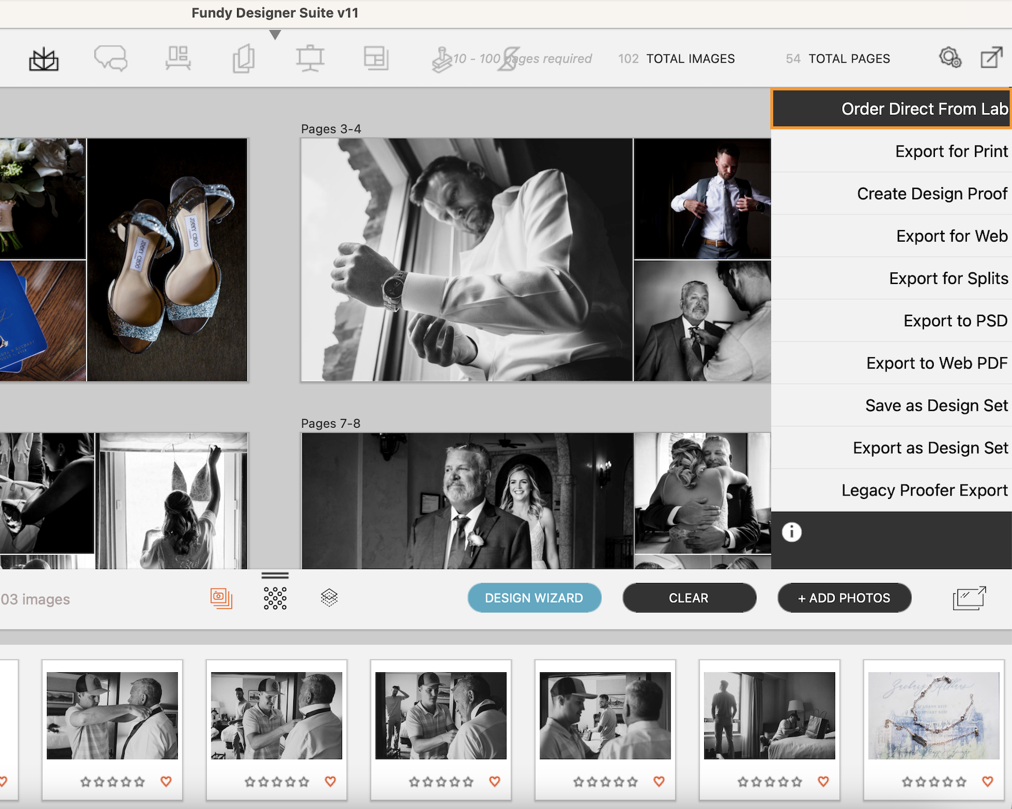1012x809 pixels.
Task: Choose Order Direct From Lab
Action: click(x=891, y=108)
